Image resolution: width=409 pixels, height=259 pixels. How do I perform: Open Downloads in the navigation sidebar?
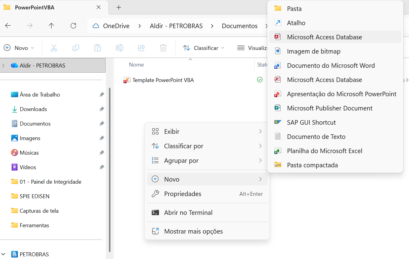33,109
